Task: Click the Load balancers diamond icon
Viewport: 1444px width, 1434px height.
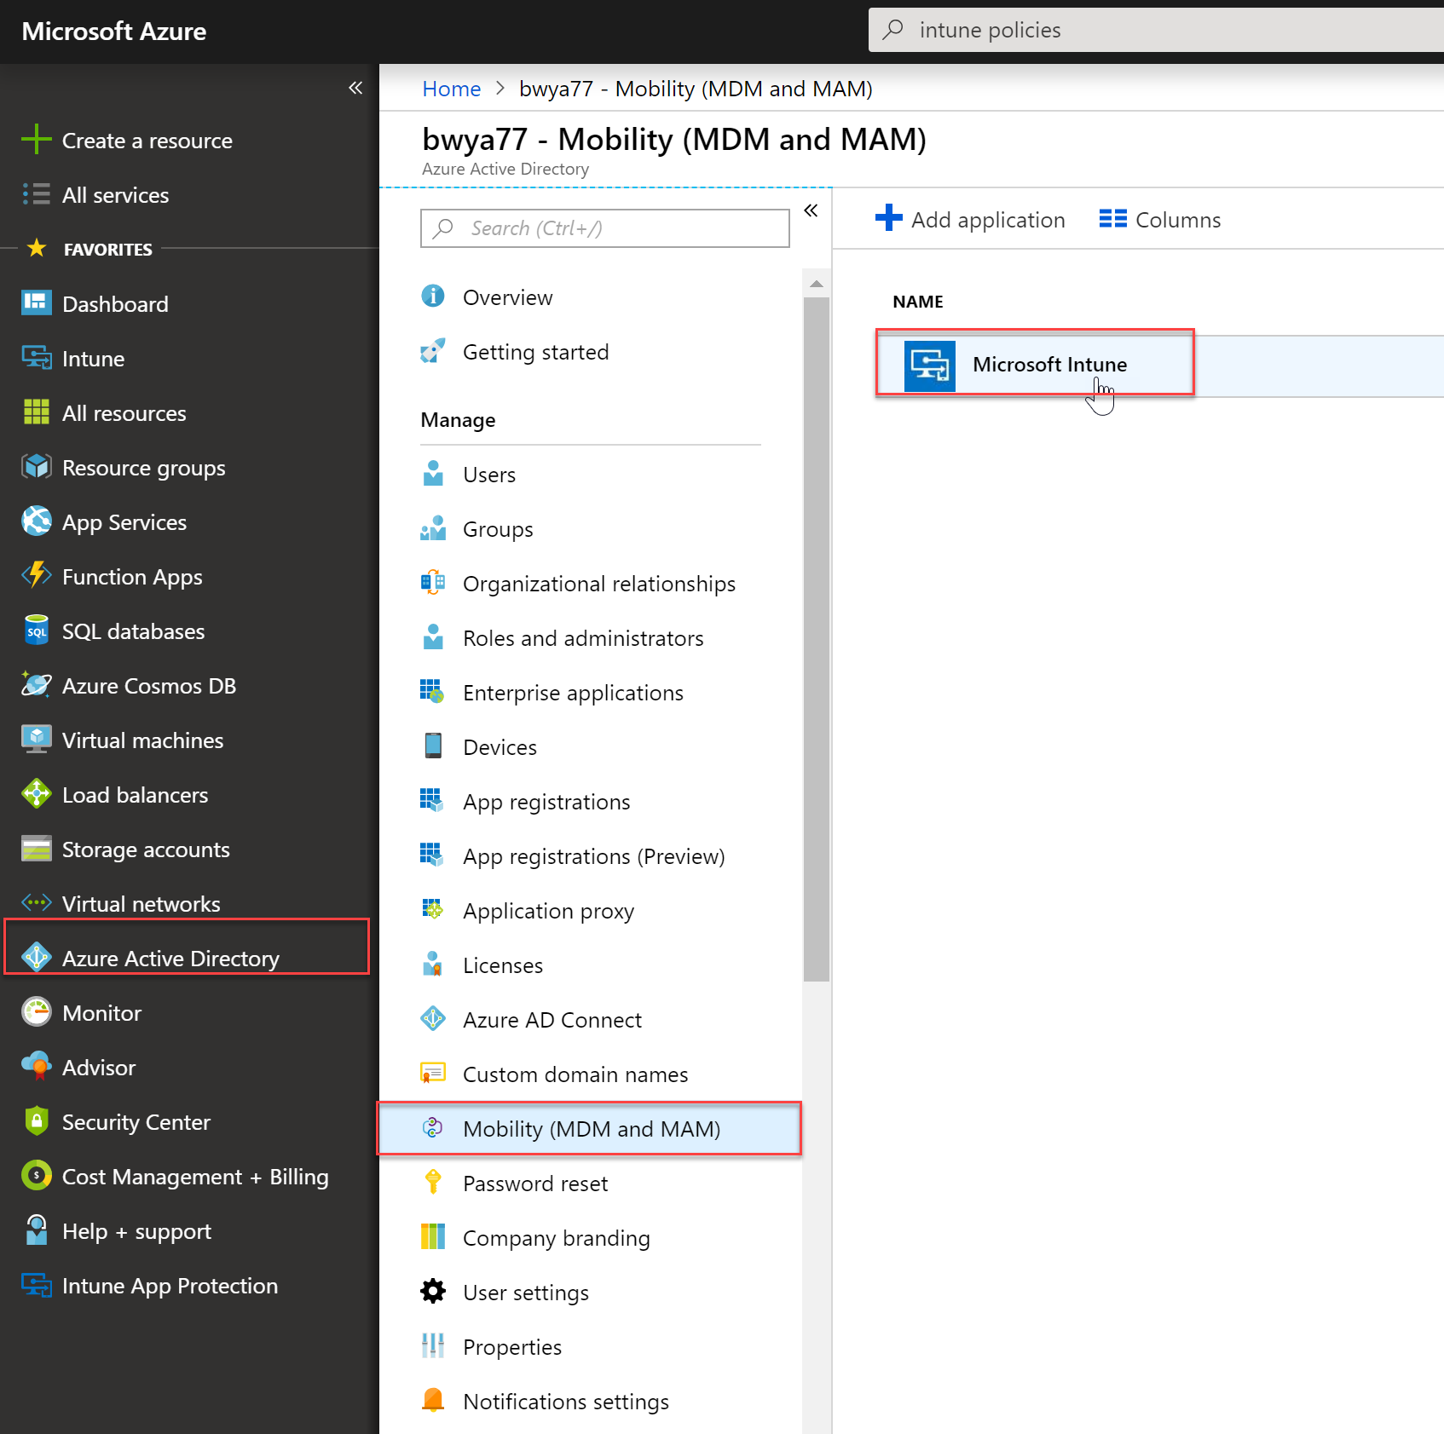Action: pyautogui.click(x=36, y=793)
